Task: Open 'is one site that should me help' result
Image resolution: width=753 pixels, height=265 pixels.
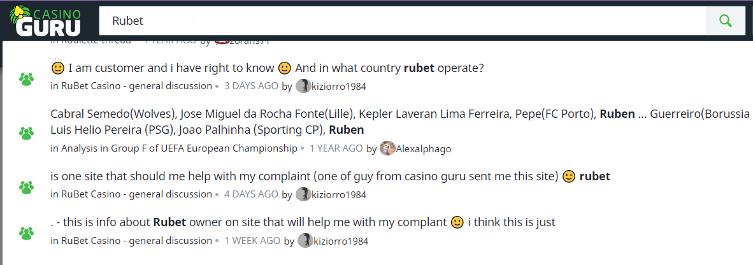Action: pos(306,176)
